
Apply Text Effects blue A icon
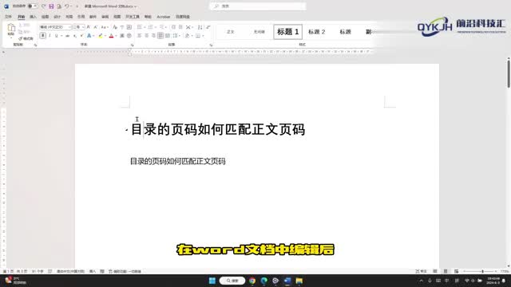tap(89, 36)
